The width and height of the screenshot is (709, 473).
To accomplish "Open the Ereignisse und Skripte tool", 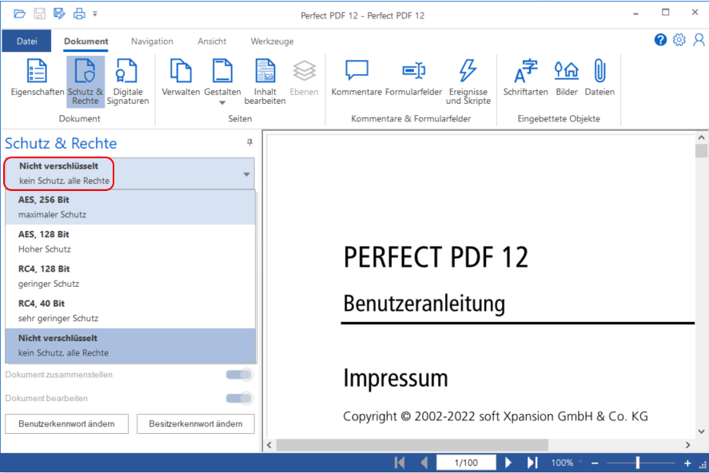I will tap(468, 80).
